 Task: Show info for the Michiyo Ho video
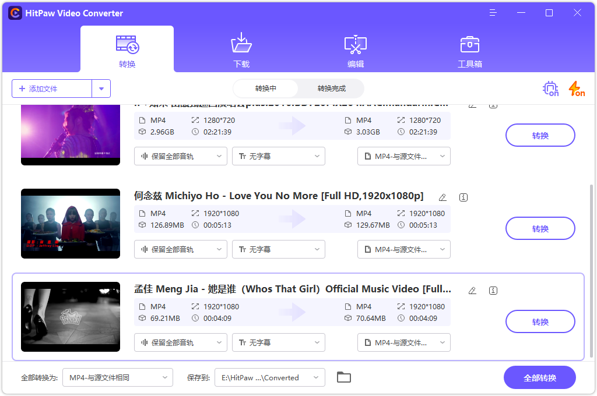[x=463, y=197]
